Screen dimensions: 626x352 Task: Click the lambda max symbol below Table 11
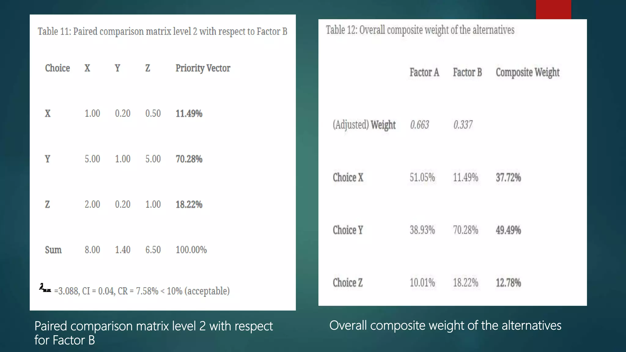click(x=45, y=288)
